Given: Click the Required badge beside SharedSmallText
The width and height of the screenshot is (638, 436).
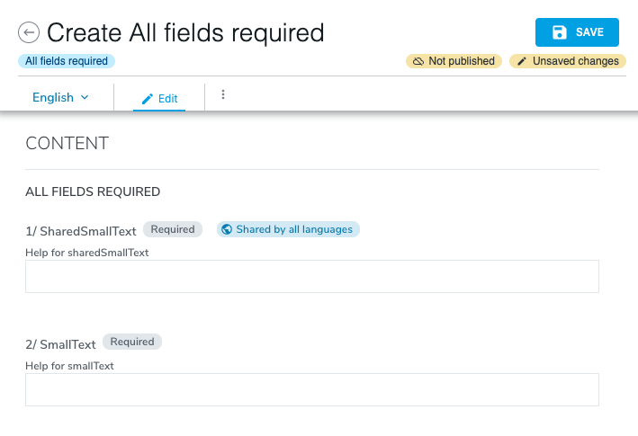Looking at the screenshot, I should pyautogui.click(x=173, y=229).
